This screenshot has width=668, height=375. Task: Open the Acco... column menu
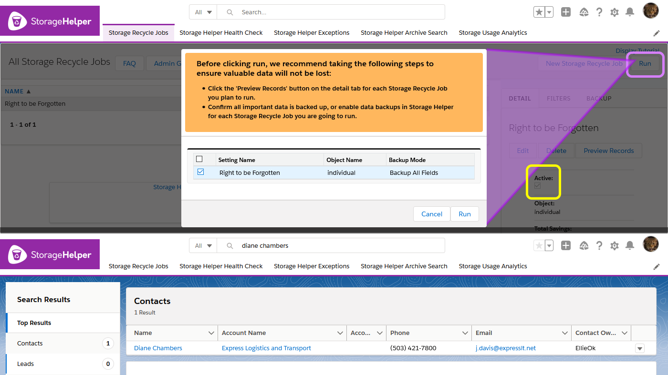pyautogui.click(x=380, y=333)
